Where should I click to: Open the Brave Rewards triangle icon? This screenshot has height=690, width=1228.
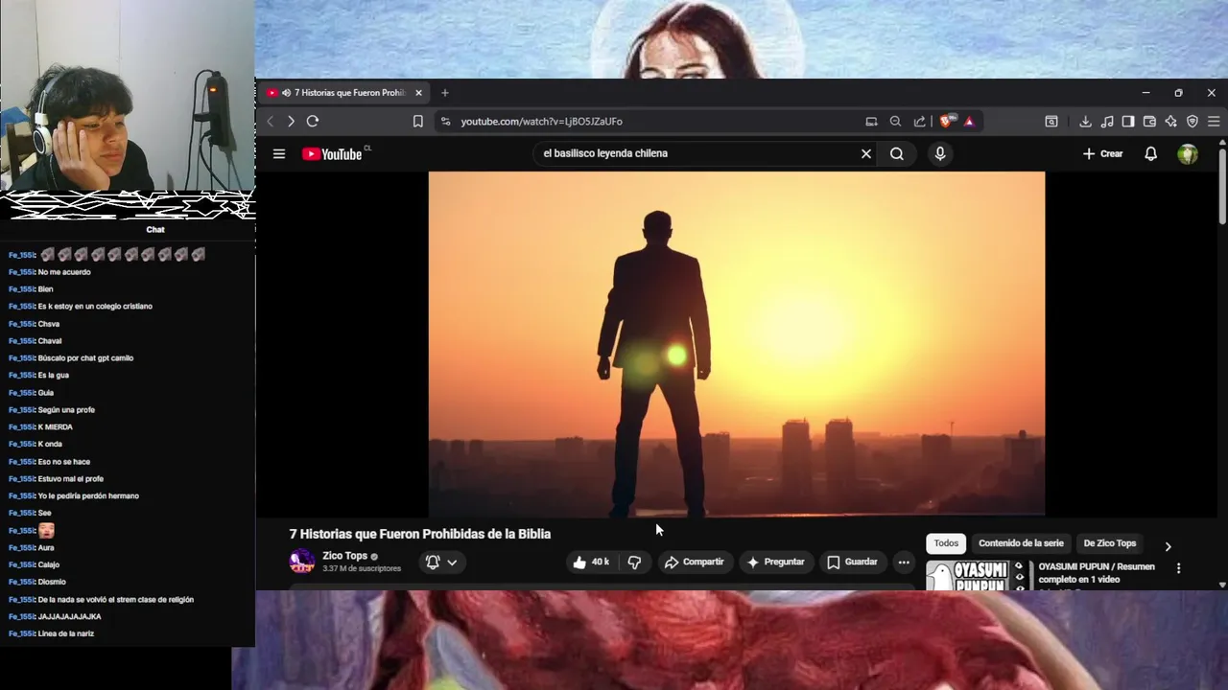coord(969,122)
